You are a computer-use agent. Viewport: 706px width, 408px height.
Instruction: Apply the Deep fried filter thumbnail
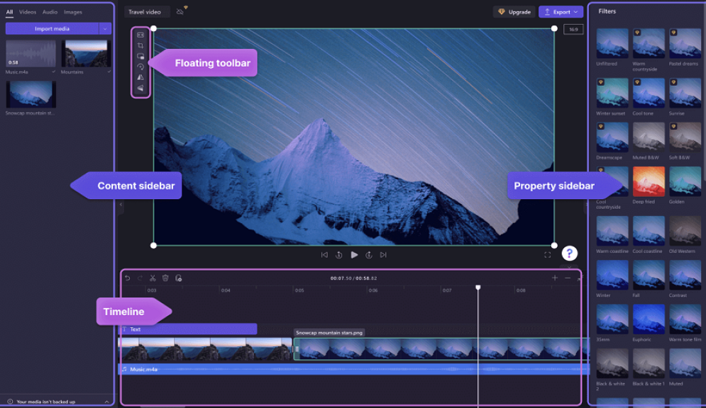pyautogui.click(x=648, y=183)
